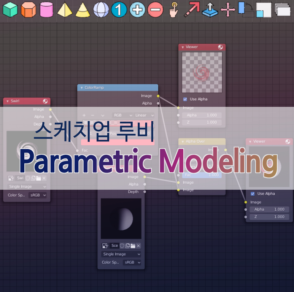The height and width of the screenshot is (292, 294).
Task: Unlink image with X in Sce node
Action: (x=138, y=246)
